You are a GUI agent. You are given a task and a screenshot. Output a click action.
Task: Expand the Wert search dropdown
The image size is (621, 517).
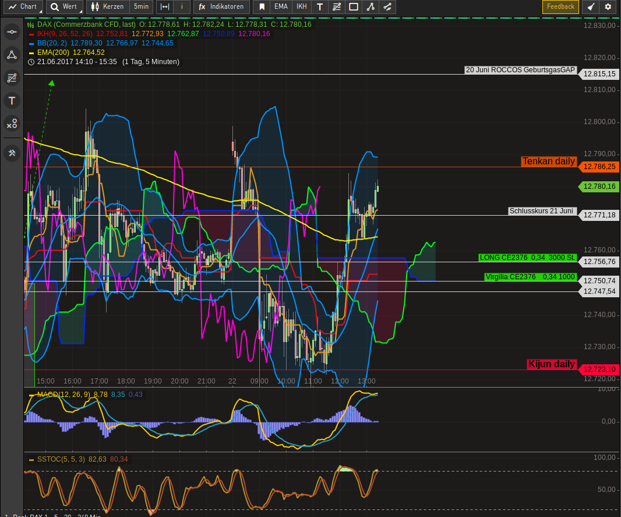click(x=64, y=7)
